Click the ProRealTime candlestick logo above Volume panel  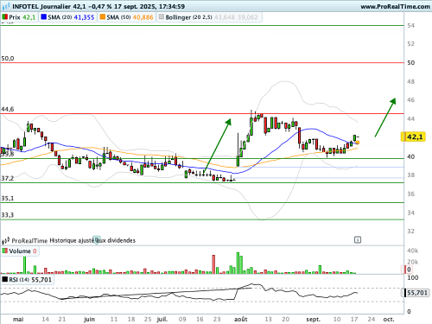tap(6, 240)
